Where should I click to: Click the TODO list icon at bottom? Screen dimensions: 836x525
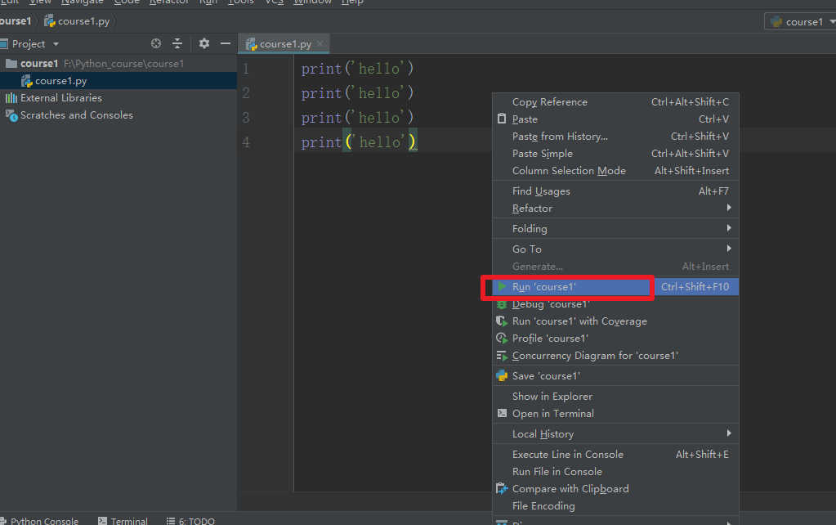pos(171,521)
